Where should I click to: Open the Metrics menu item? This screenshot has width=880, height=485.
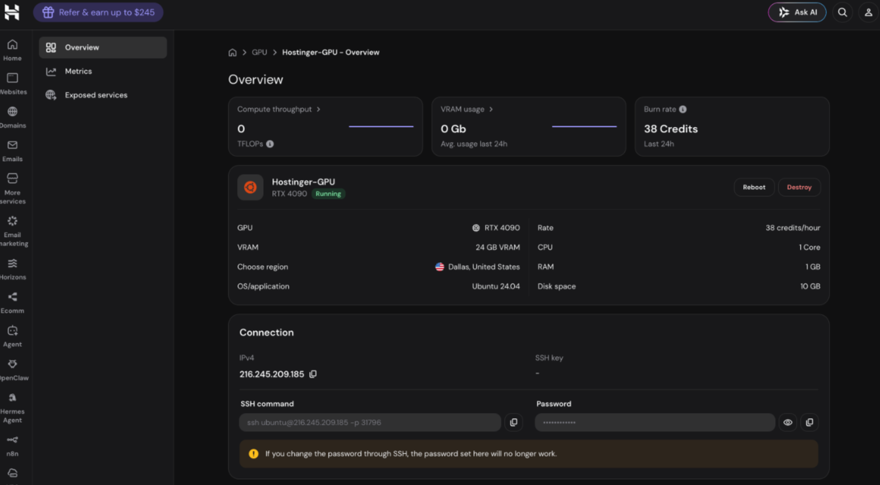click(103, 71)
